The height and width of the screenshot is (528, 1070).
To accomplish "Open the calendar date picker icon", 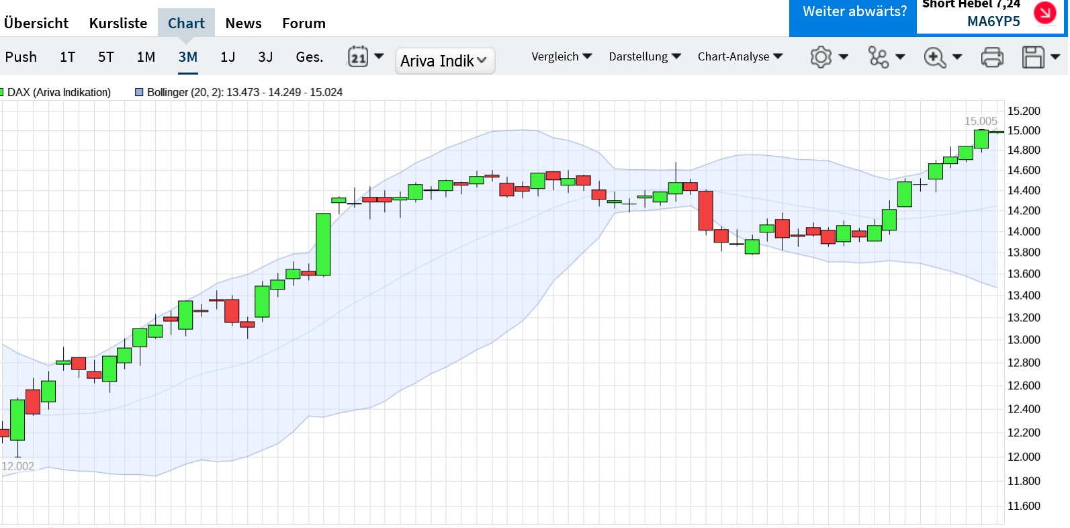I will (358, 57).
